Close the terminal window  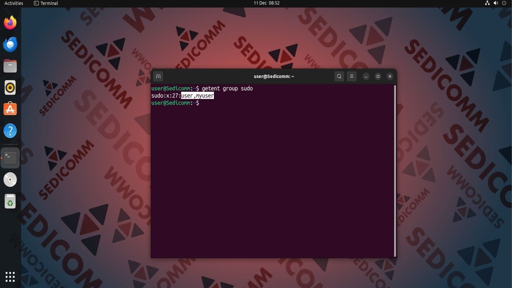point(390,77)
